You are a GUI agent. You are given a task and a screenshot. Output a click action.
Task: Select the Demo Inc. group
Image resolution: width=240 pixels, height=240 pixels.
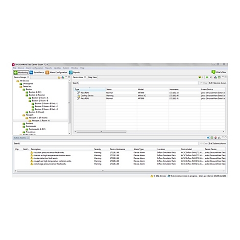pos(27,86)
